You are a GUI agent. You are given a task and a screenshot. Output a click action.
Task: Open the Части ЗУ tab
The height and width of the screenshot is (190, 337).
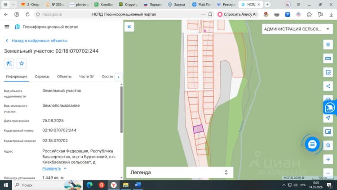click(87, 77)
